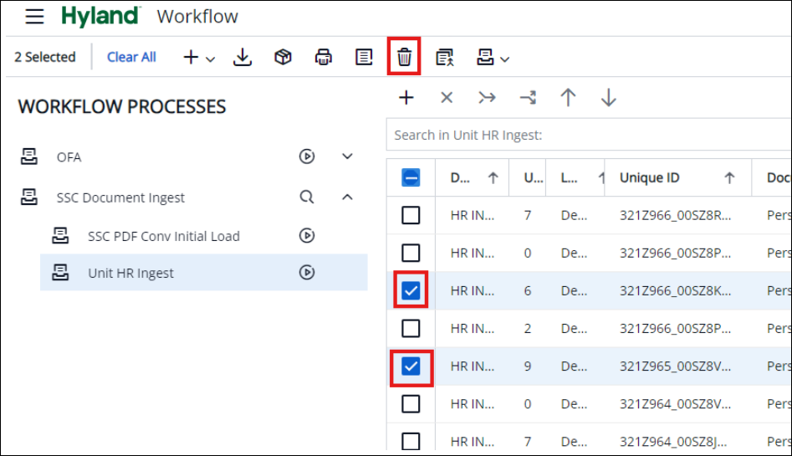Click the run icon next to OFA
Viewport: 792px width, 456px height.
[307, 156]
